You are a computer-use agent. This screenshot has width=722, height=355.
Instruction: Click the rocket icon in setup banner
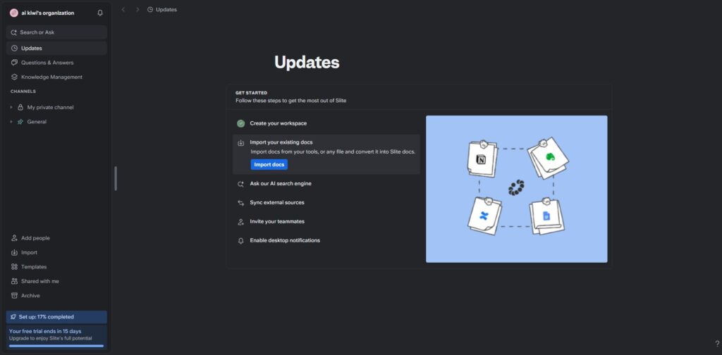(13, 317)
